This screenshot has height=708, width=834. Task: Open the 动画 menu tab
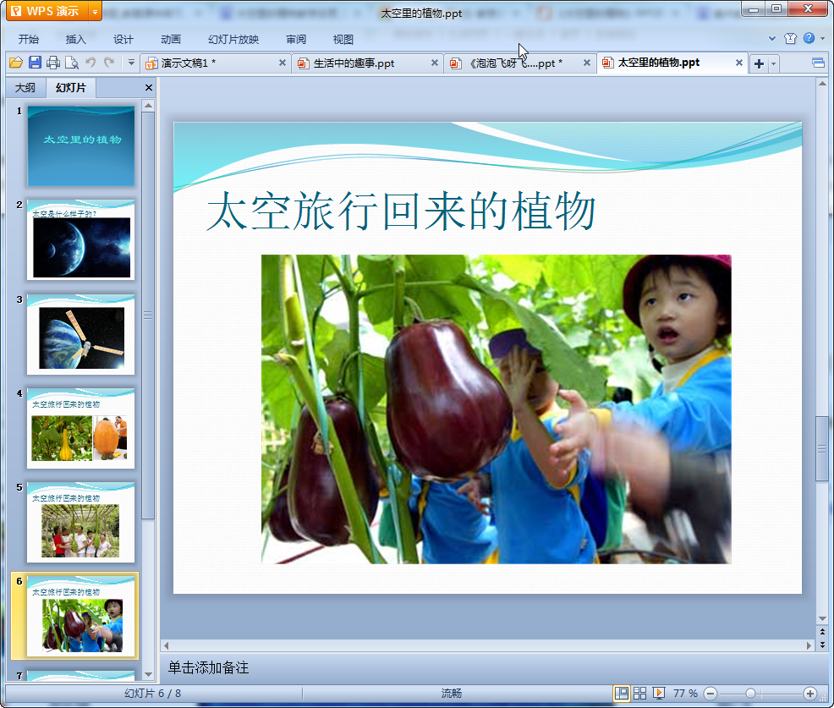(x=171, y=40)
